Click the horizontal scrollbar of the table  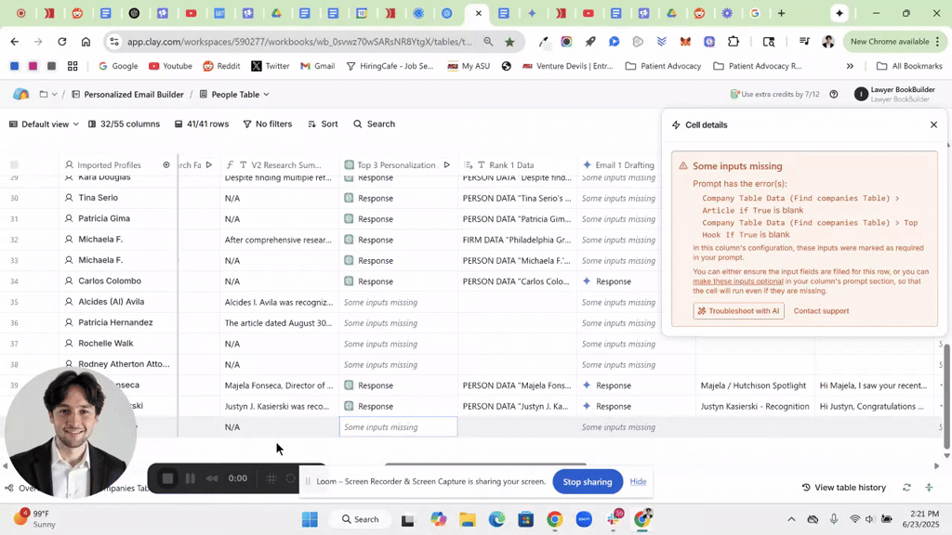coord(485,464)
